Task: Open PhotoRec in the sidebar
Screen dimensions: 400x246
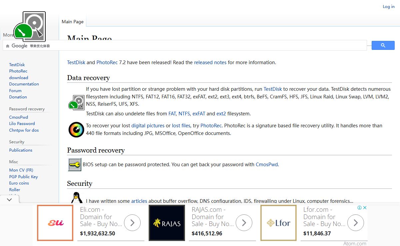Action: click(18, 71)
